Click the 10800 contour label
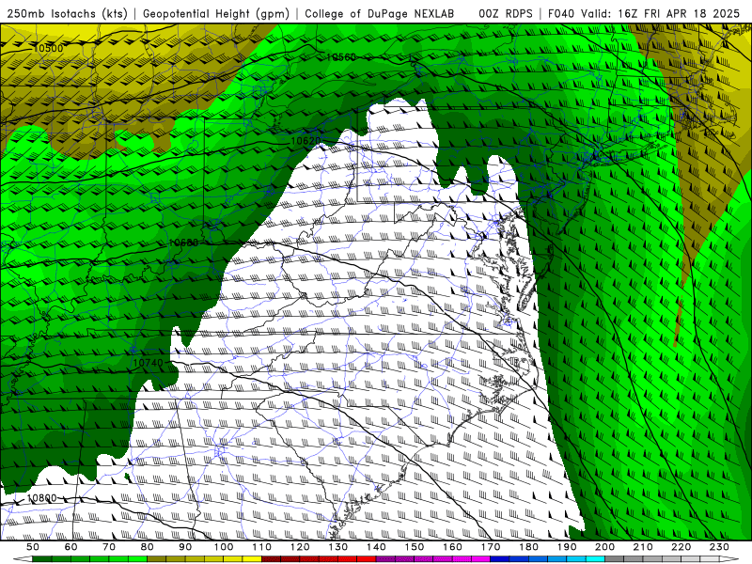 click(x=41, y=498)
